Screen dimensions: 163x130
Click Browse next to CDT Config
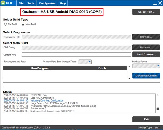pos(146,47)
